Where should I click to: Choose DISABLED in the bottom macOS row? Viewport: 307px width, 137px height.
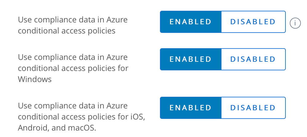pyautogui.click(x=253, y=108)
